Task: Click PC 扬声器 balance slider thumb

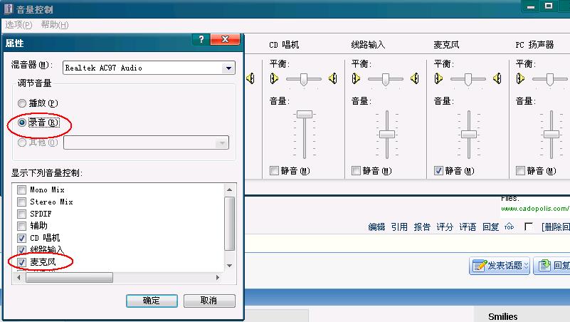Action: pyautogui.click(x=549, y=79)
